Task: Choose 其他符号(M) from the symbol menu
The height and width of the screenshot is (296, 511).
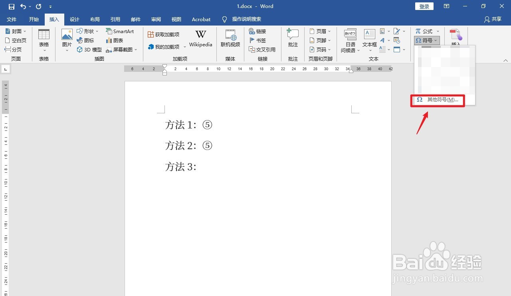Action: [x=438, y=100]
